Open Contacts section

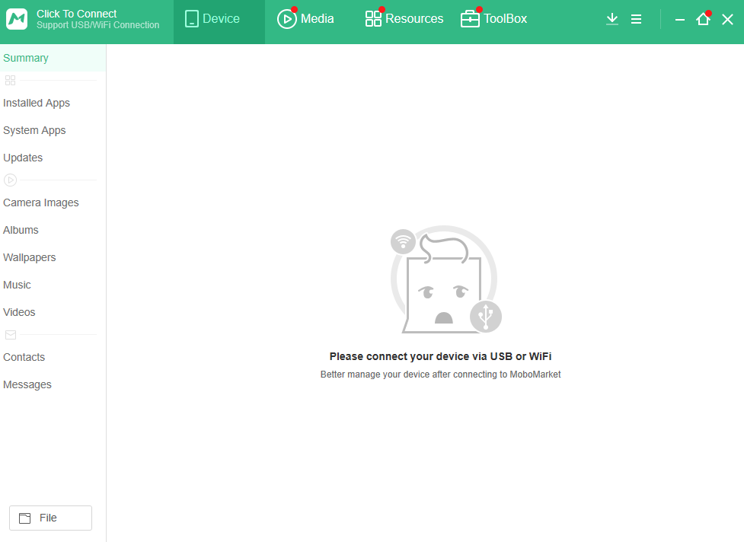24,357
